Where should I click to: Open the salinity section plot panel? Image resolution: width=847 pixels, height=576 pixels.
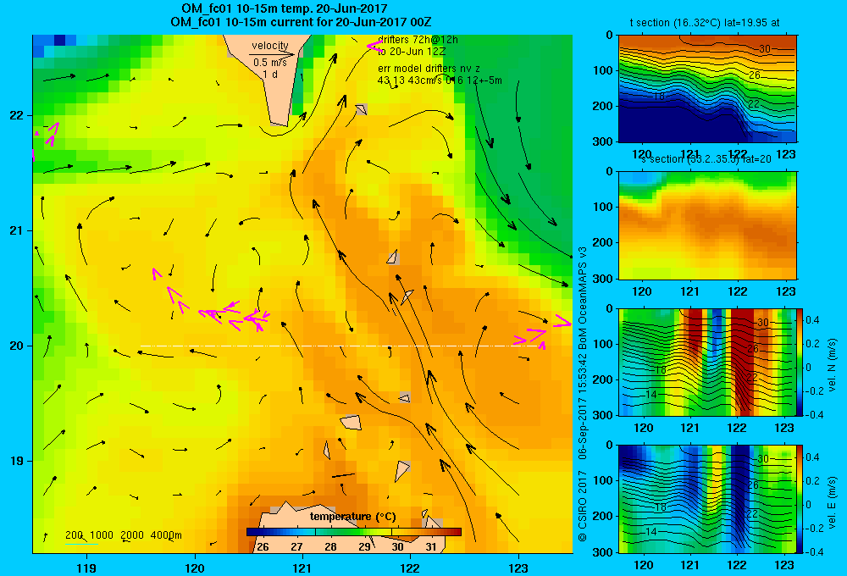click(x=707, y=225)
